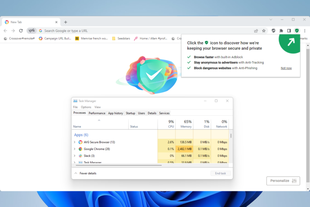The image size is (310, 207).
Task: Click the back navigation arrow
Action: (5, 30)
